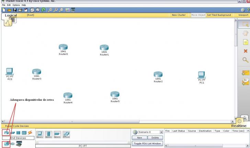Pick the IP Phone device
This screenshot has height=148, width=250.
[66, 135]
